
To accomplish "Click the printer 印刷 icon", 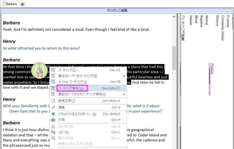I will coord(53,120).
